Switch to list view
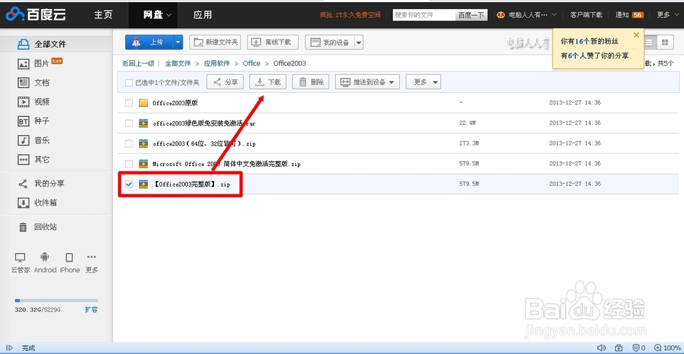 (650, 42)
